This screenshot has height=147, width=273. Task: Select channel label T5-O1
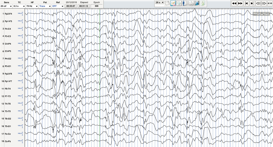8,126
